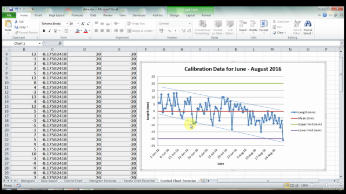Click the AutoSum button
Image resolution: width=346 pixels, height=194 pixels.
pyautogui.click(x=281, y=22)
